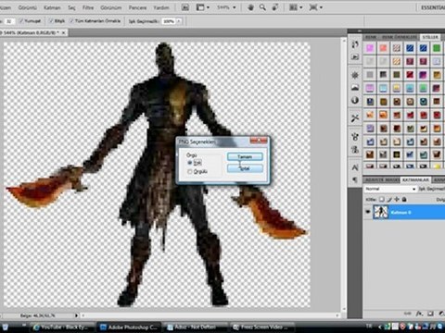Expand hidden system tray icons arrow

point(381,327)
